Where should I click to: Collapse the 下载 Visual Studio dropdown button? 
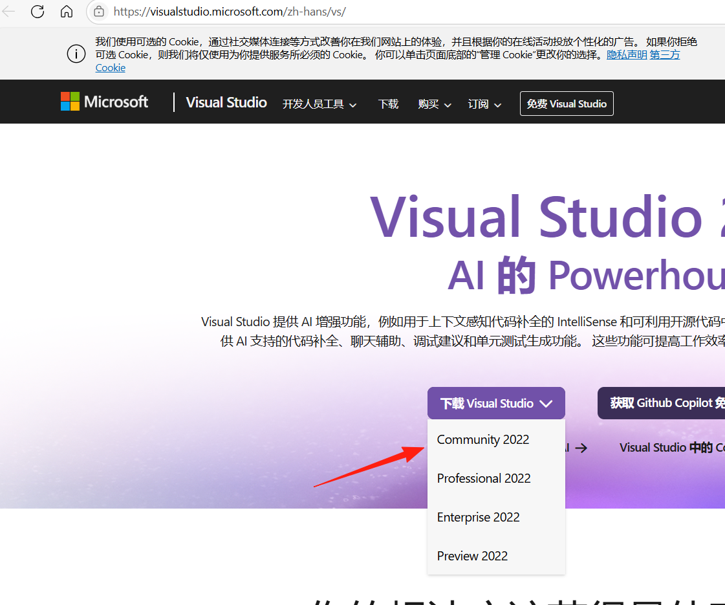496,403
